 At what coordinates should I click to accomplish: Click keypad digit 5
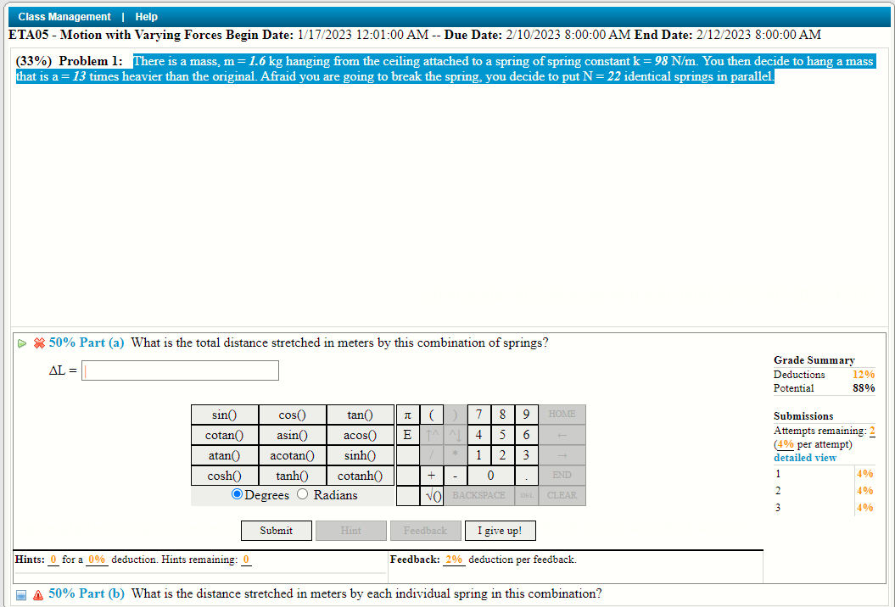[x=502, y=435]
